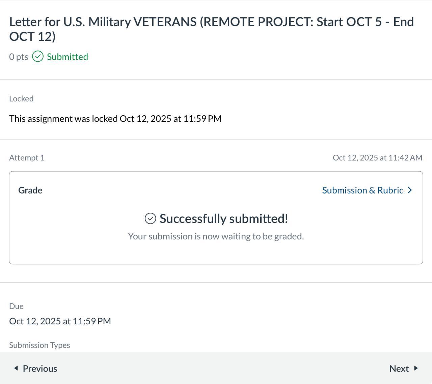Expand the Submission & Rubric chevron arrow
Screen dimensions: 432x384
410,190
